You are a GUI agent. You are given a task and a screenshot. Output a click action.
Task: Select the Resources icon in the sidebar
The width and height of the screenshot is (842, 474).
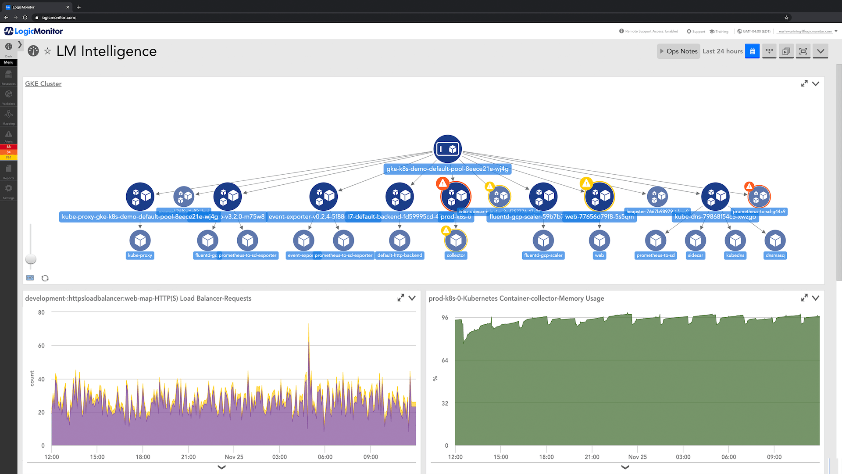point(8,75)
